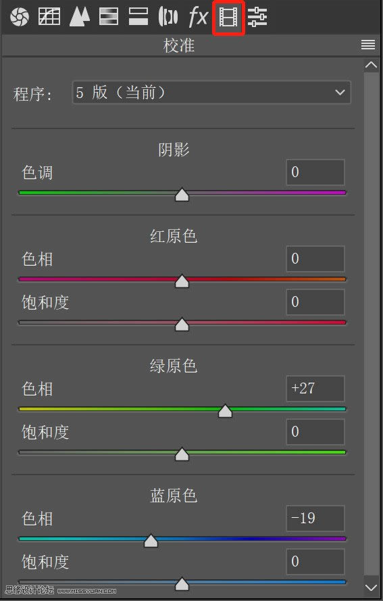Open the Split Toning panel icon
Image resolution: width=383 pixels, height=601 pixels.
138,17
